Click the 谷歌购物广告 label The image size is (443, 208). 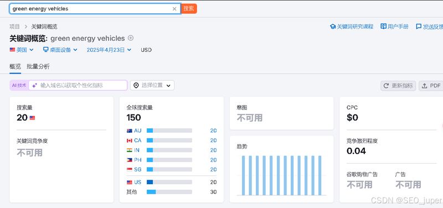coord(362,174)
